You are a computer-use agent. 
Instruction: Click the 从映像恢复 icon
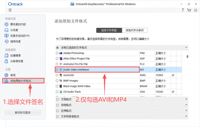[6, 61]
